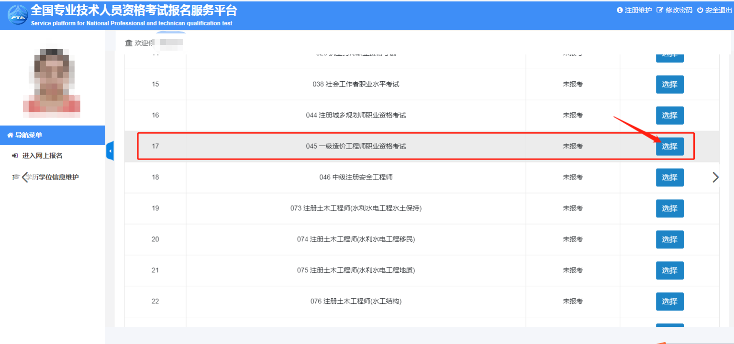Open 进入网上报名 menu item
The height and width of the screenshot is (344, 734).
42,156
